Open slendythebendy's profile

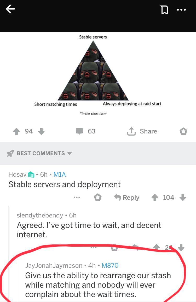40,215
